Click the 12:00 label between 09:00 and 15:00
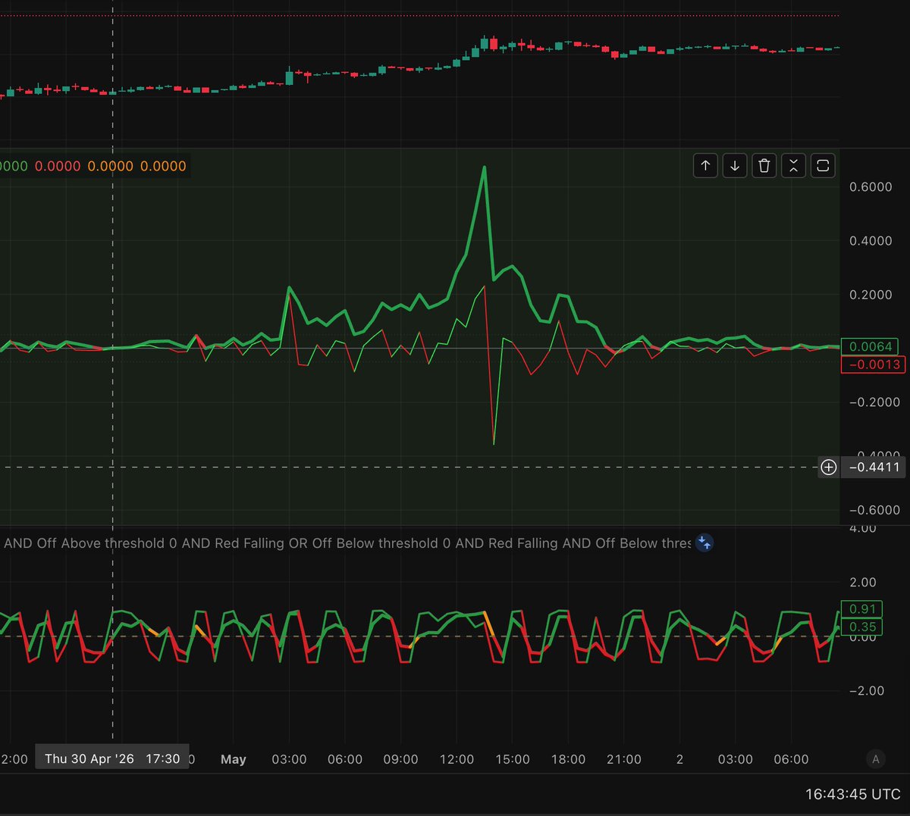 (x=457, y=759)
